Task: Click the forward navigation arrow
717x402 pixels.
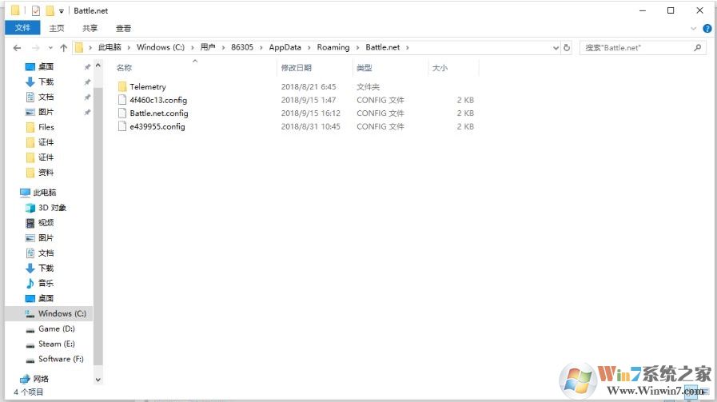Action: (x=35, y=48)
